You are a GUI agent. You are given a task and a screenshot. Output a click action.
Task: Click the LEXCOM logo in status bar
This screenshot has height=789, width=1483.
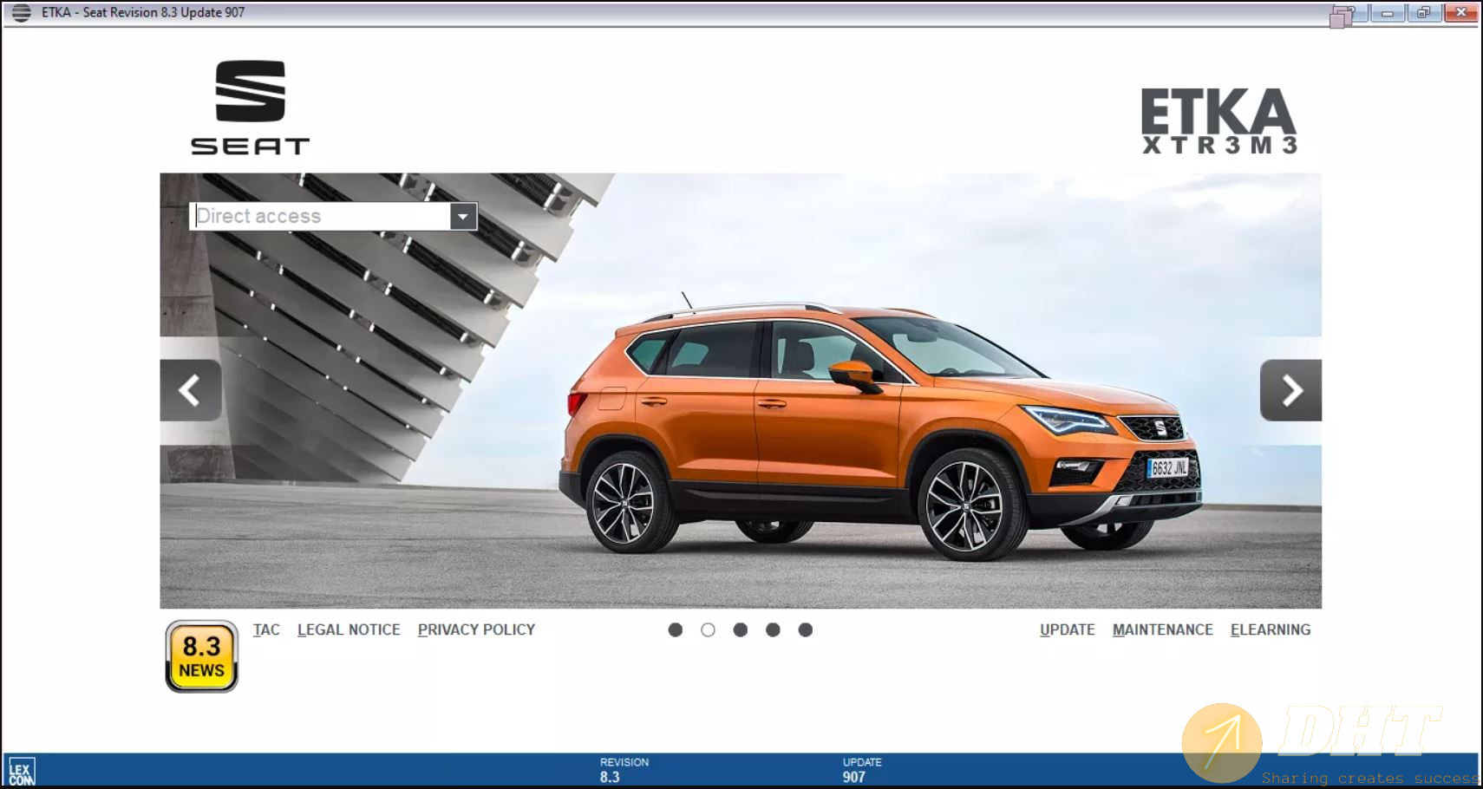coord(22,771)
